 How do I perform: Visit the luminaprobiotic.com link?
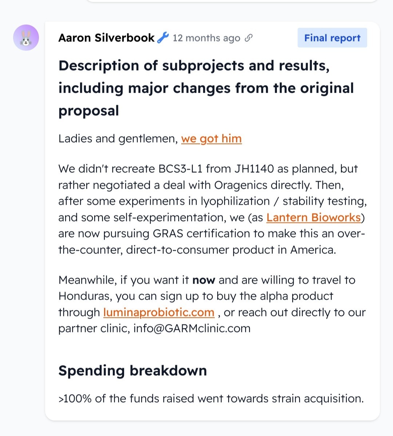tap(159, 312)
